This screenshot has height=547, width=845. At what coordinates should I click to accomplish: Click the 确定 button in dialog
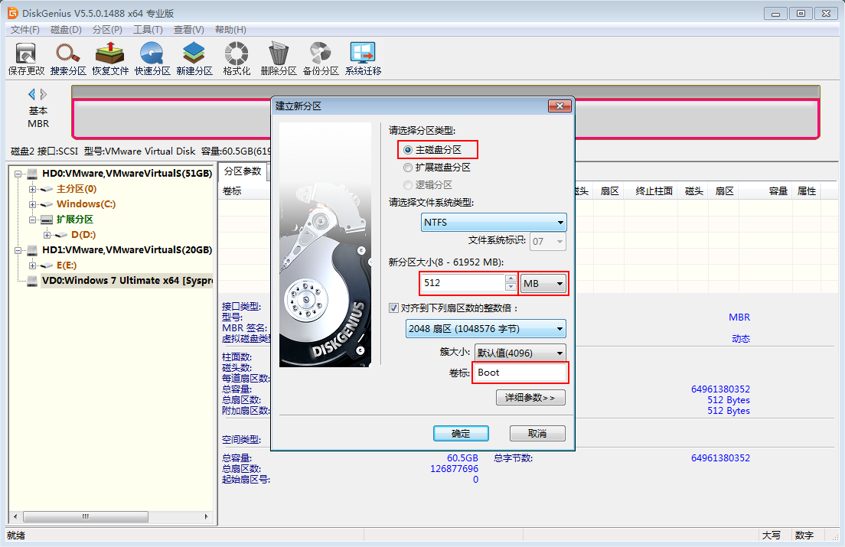coord(461,434)
